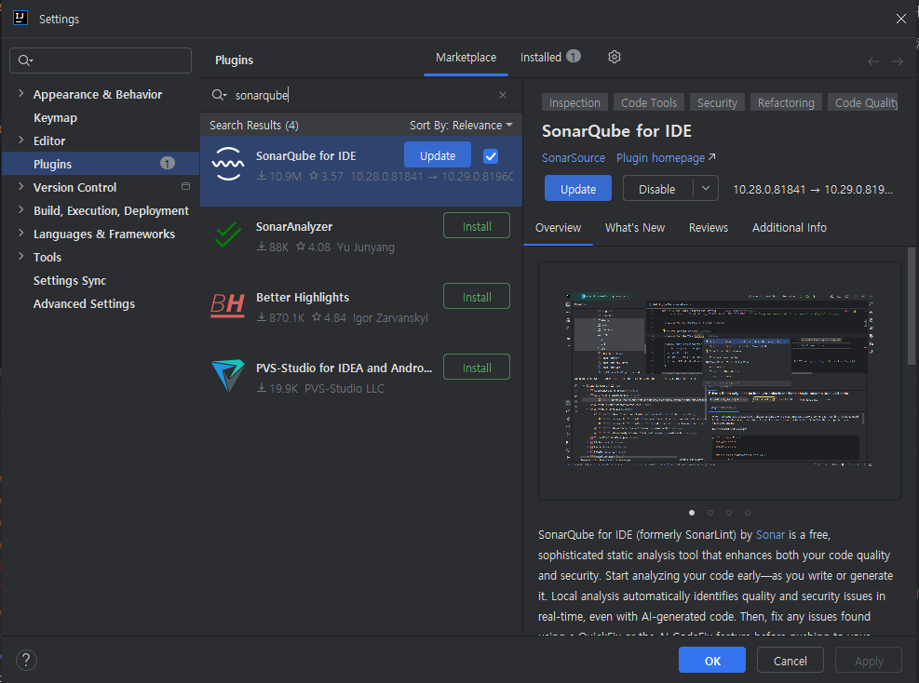Click the plugin description vertical scrollbar

click(x=912, y=306)
